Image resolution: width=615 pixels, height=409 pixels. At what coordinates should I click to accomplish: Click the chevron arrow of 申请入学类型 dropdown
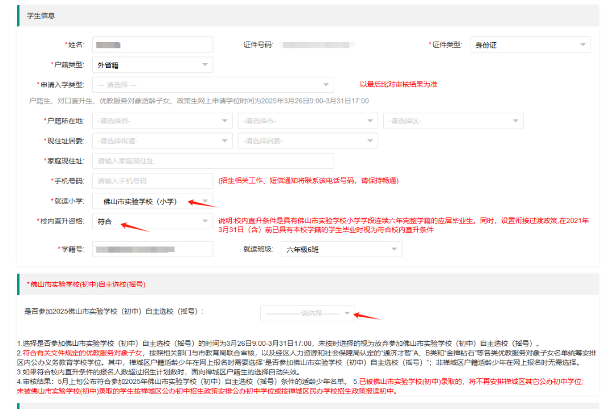click(326, 85)
